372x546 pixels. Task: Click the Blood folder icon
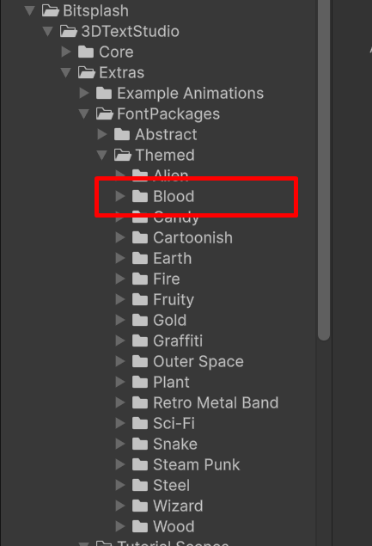[x=140, y=196]
